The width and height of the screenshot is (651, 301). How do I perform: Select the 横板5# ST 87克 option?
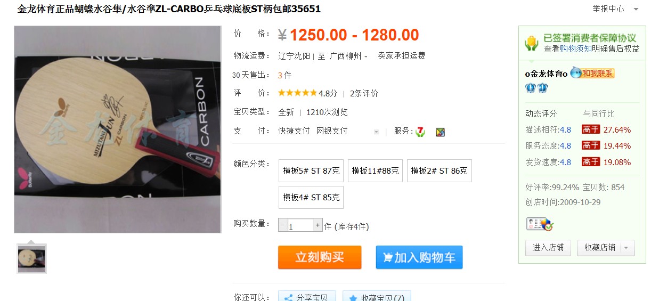coord(311,170)
